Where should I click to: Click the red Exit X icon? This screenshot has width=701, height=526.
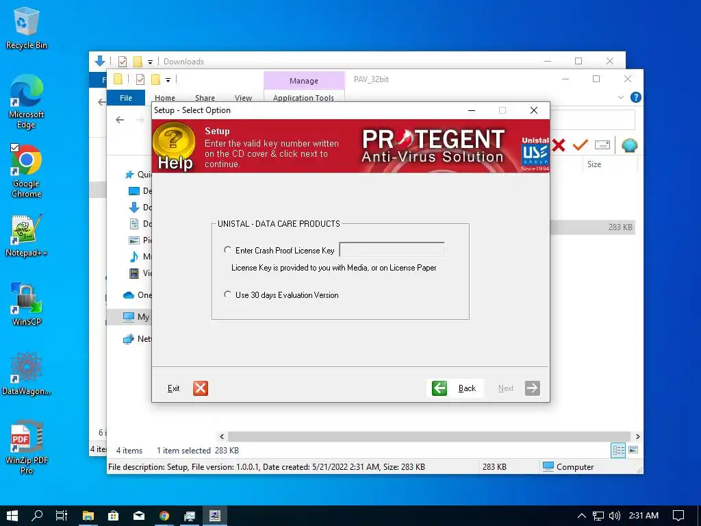click(201, 388)
